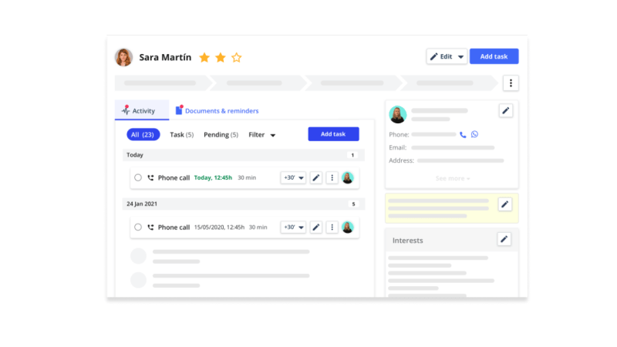The width and height of the screenshot is (617, 347).
Task: Click the Interests panel edit pencil
Action: click(504, 239)
